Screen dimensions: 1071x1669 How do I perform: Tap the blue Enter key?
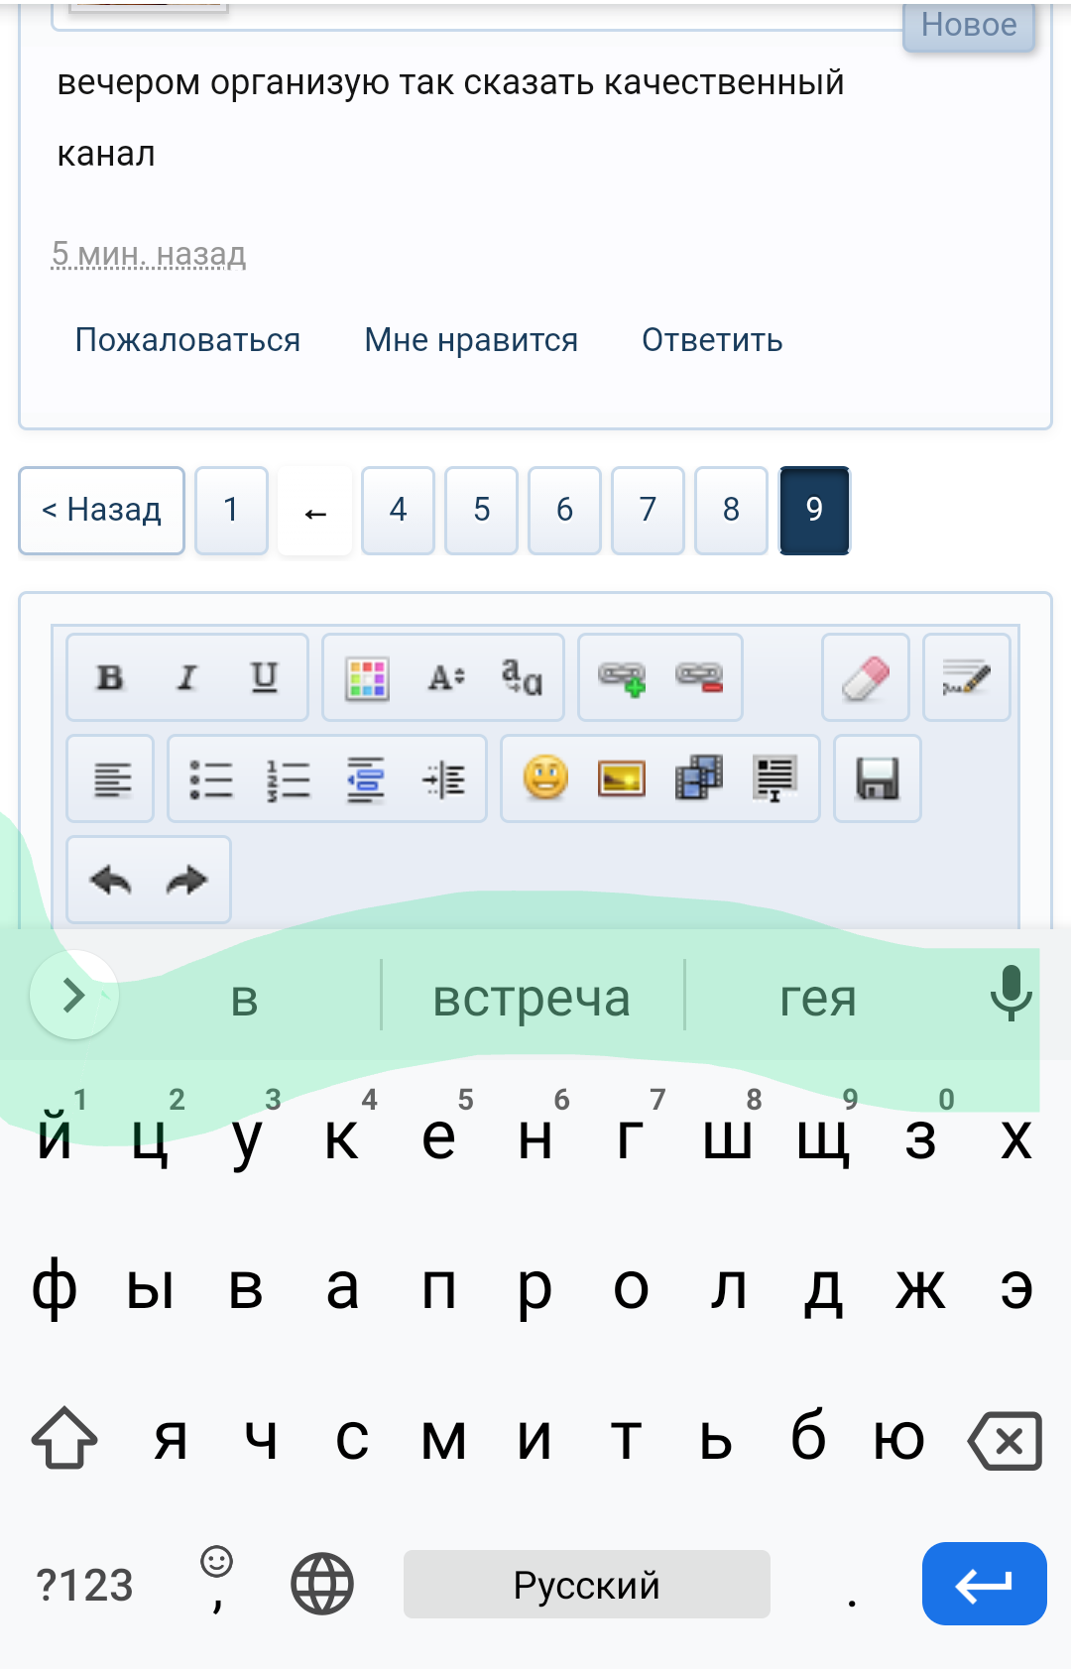pyautogui.click(x=984, y=1584)
